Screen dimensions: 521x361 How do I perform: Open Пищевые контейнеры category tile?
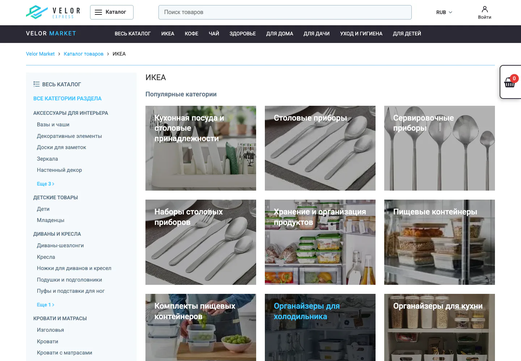point(440,242)
